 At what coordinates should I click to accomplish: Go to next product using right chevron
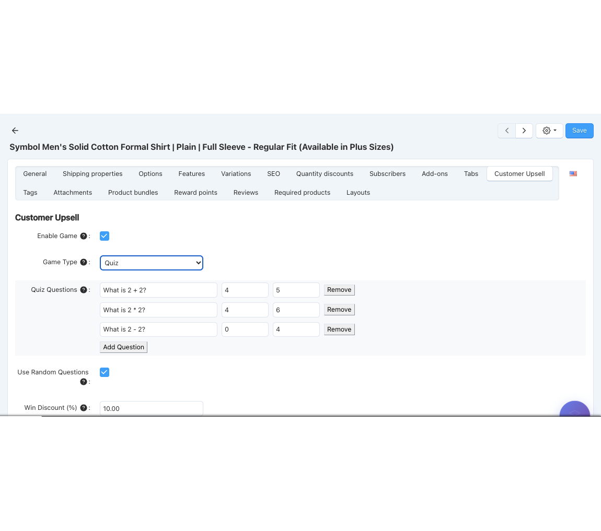[524, 131]
